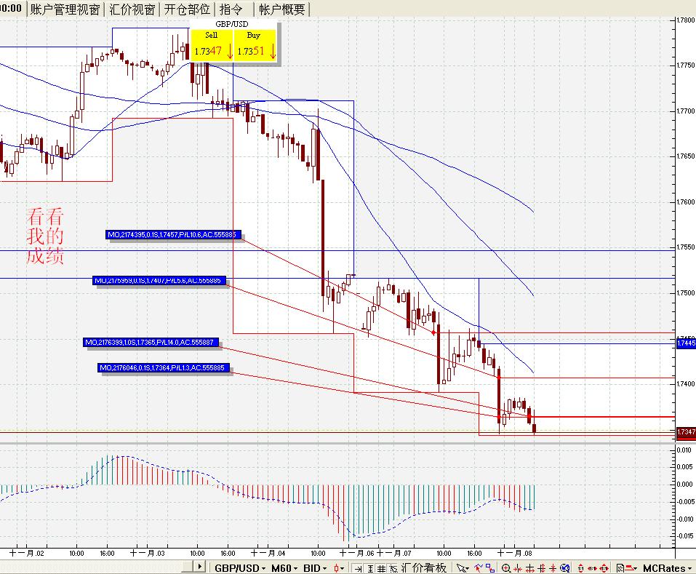Click the horizontal compress arrows icon
The height and width of the screenshot is (574, 696).
pyautogui.click(x=518, y=567)
